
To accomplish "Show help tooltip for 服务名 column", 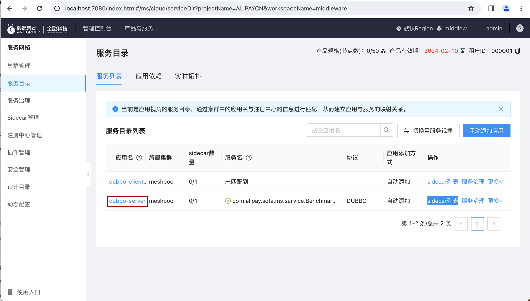I will point(249,158).
